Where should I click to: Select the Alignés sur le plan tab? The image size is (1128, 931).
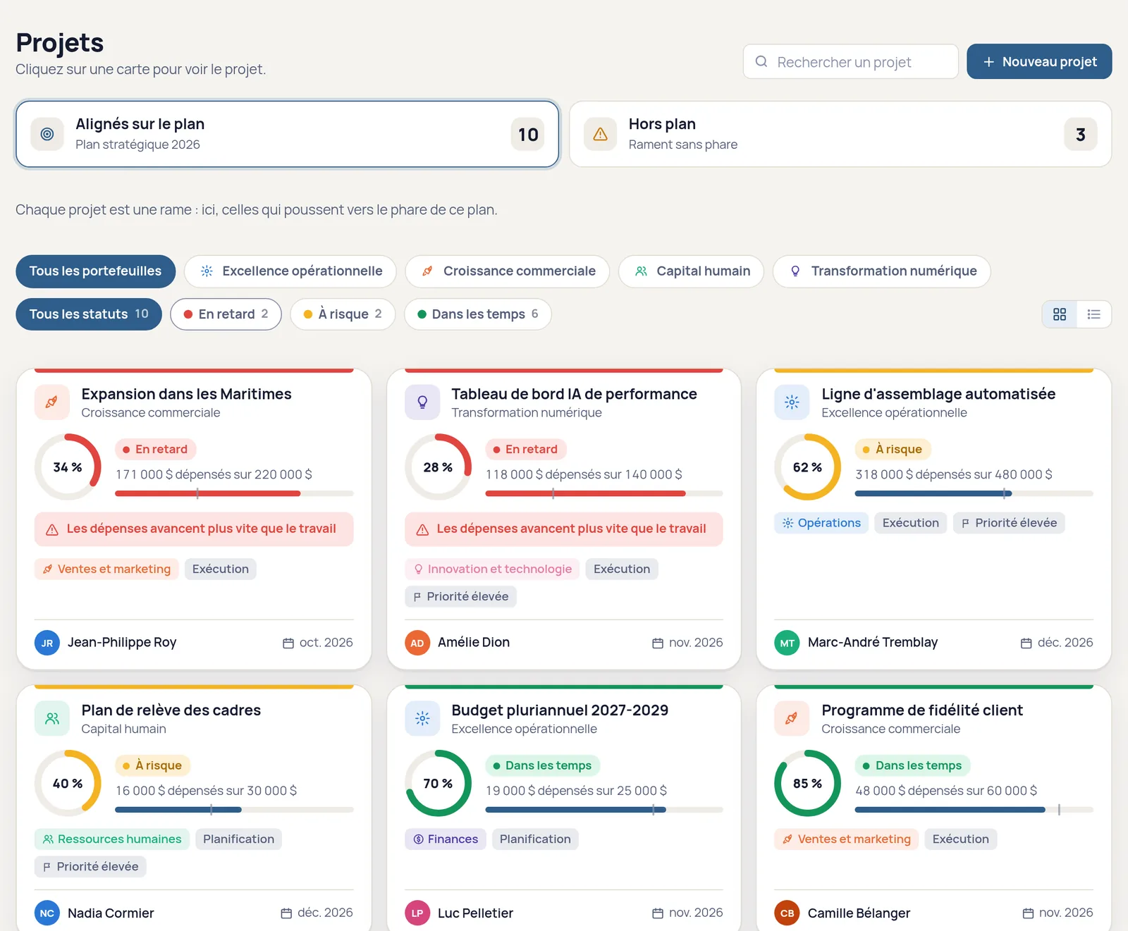point(288,134)
